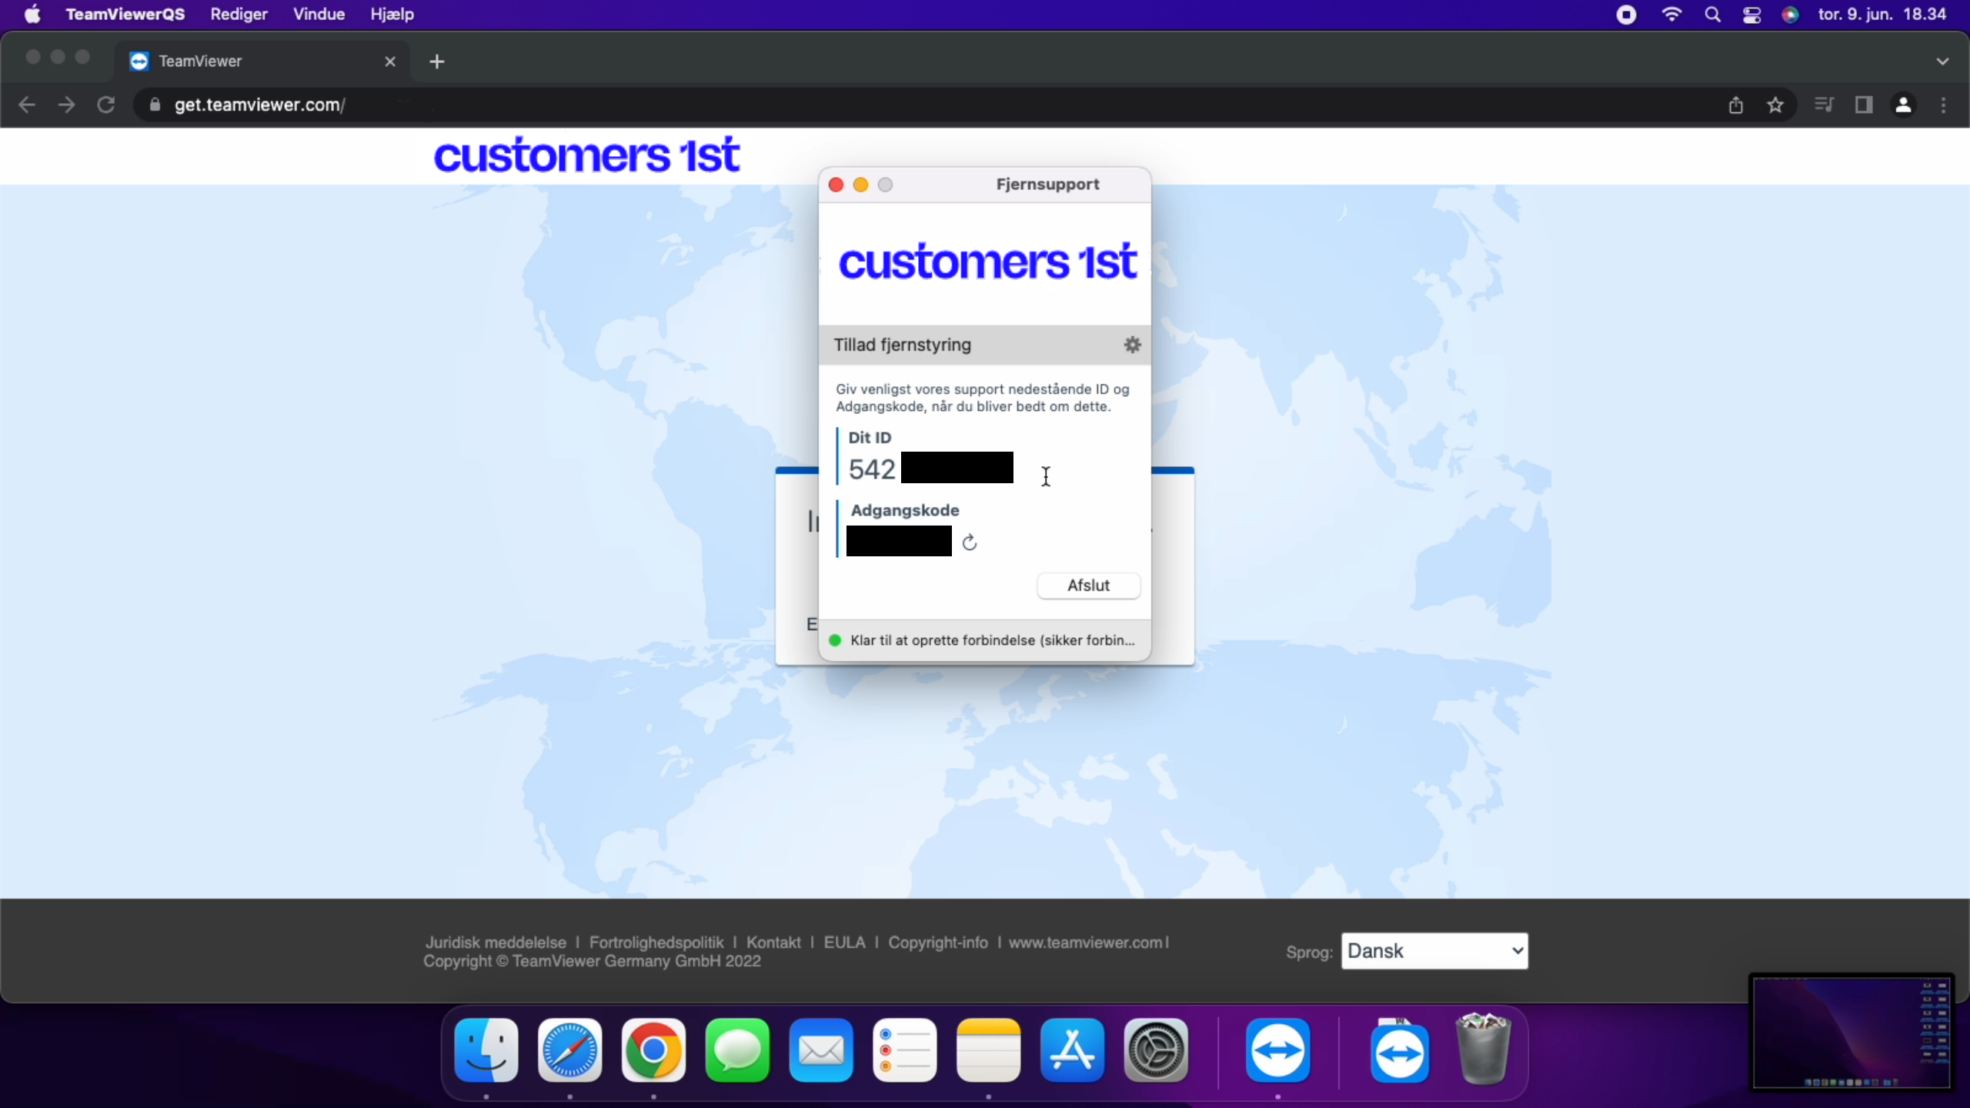Launch Notes from the dock
The height and width of the screenshot is (1108, 1970).
pyautogui.click(x=989, y=1050)
